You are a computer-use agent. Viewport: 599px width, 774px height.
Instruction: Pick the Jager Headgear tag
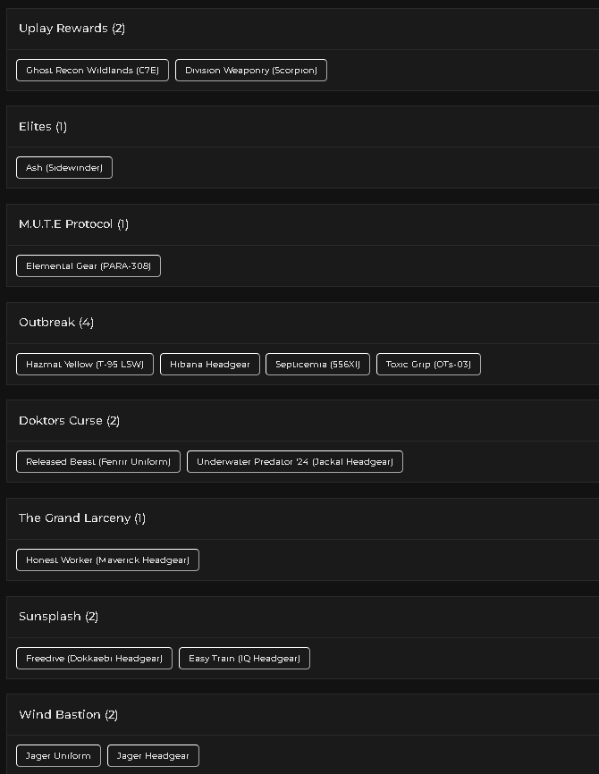point(153,756)
